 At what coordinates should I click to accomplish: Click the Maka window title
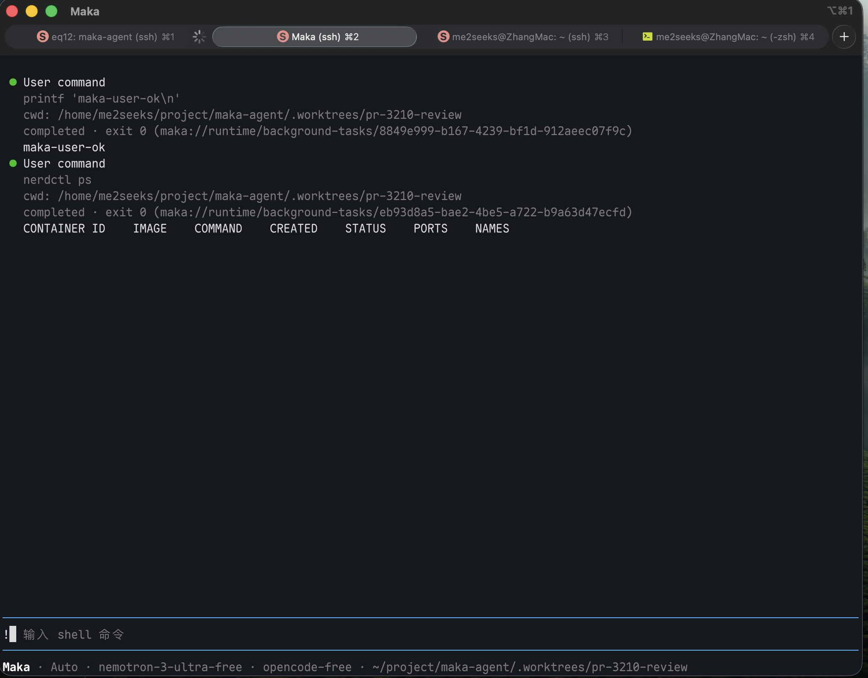[x=85, y=12]
